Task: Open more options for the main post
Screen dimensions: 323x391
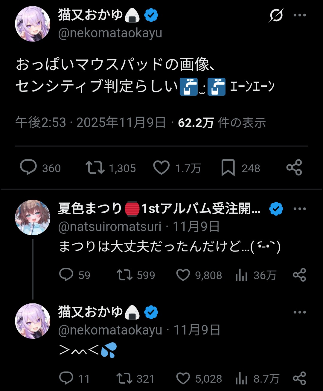Action: (x=300, y=15)
